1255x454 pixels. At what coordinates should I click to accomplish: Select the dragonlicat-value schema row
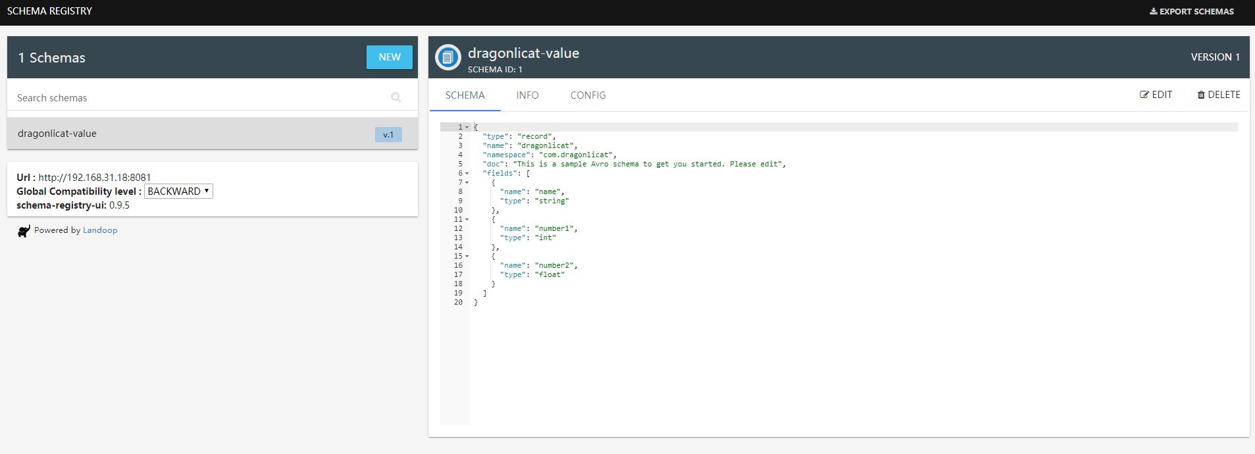click(213, 134)
